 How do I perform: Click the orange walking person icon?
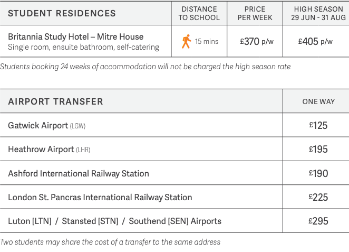point(186,41)
